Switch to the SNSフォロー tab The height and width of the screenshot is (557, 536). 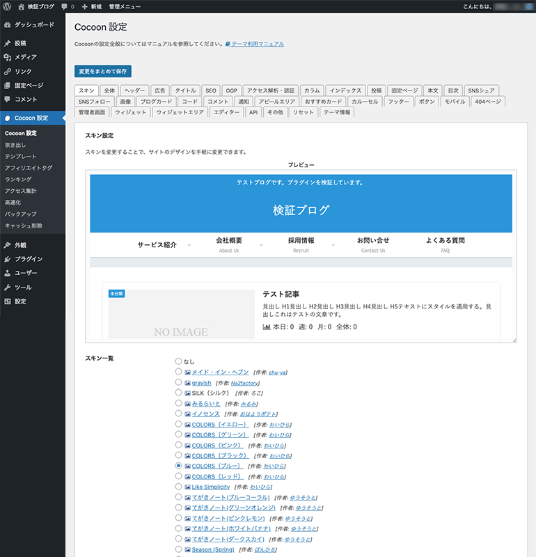coord(95,102)
